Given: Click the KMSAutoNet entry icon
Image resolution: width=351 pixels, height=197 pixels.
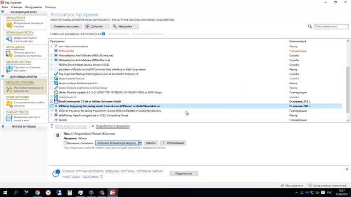Looking at the screenshot, I should click(56, 51).
